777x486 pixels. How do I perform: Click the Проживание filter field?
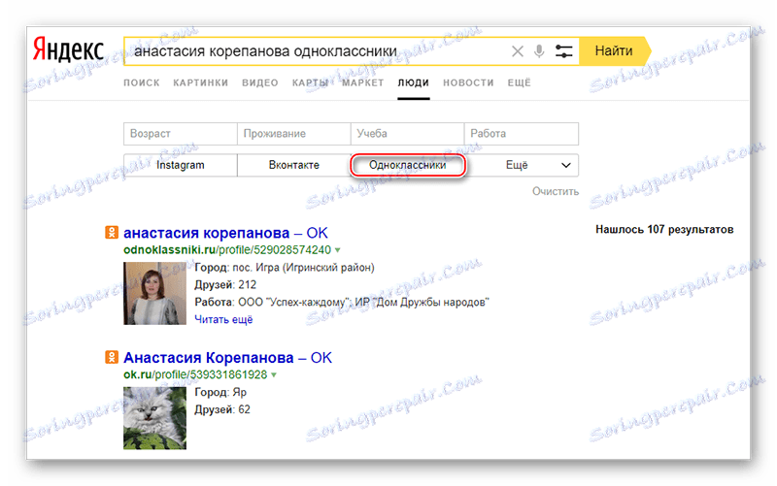click(294, 134)
